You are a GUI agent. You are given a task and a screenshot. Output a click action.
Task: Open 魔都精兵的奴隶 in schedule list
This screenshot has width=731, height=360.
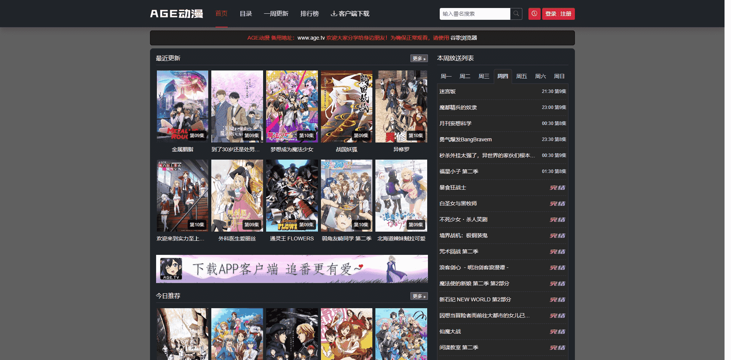click(458, 107)
